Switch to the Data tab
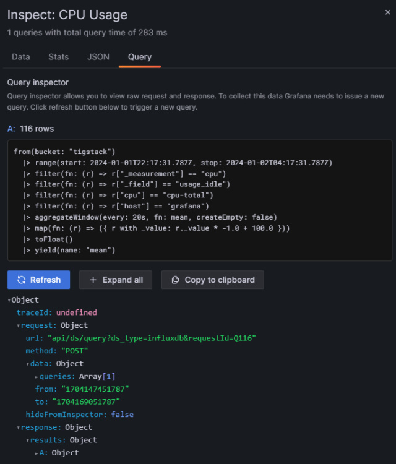396x464 pixels. (20, 57)
